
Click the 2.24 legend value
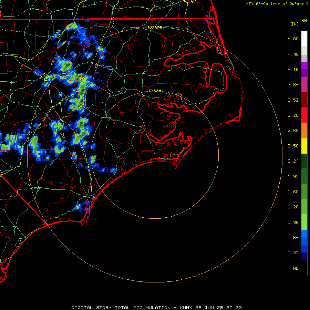pyautogui.click(x=293, y=161)
